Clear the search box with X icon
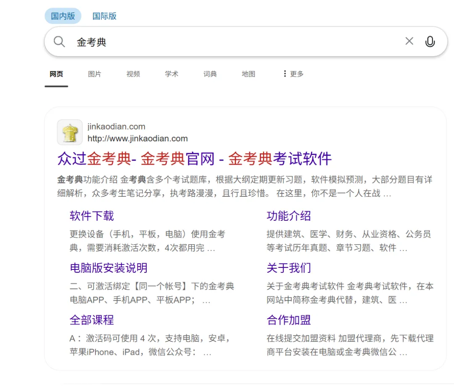This screenshot has width=454, height=391. [x=409, y=41]
